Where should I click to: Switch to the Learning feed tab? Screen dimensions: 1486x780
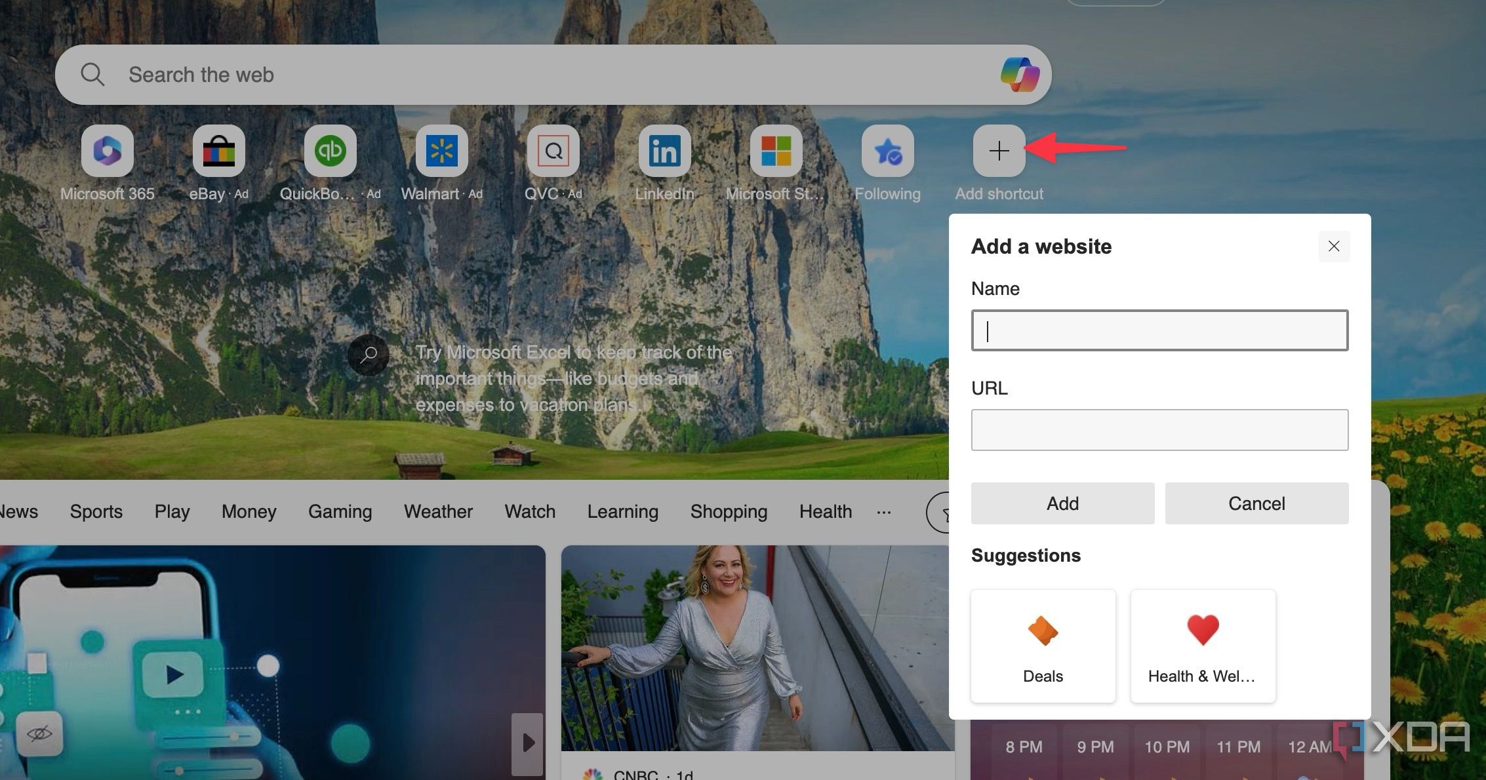pyautogui.click(x=622, y=511)
